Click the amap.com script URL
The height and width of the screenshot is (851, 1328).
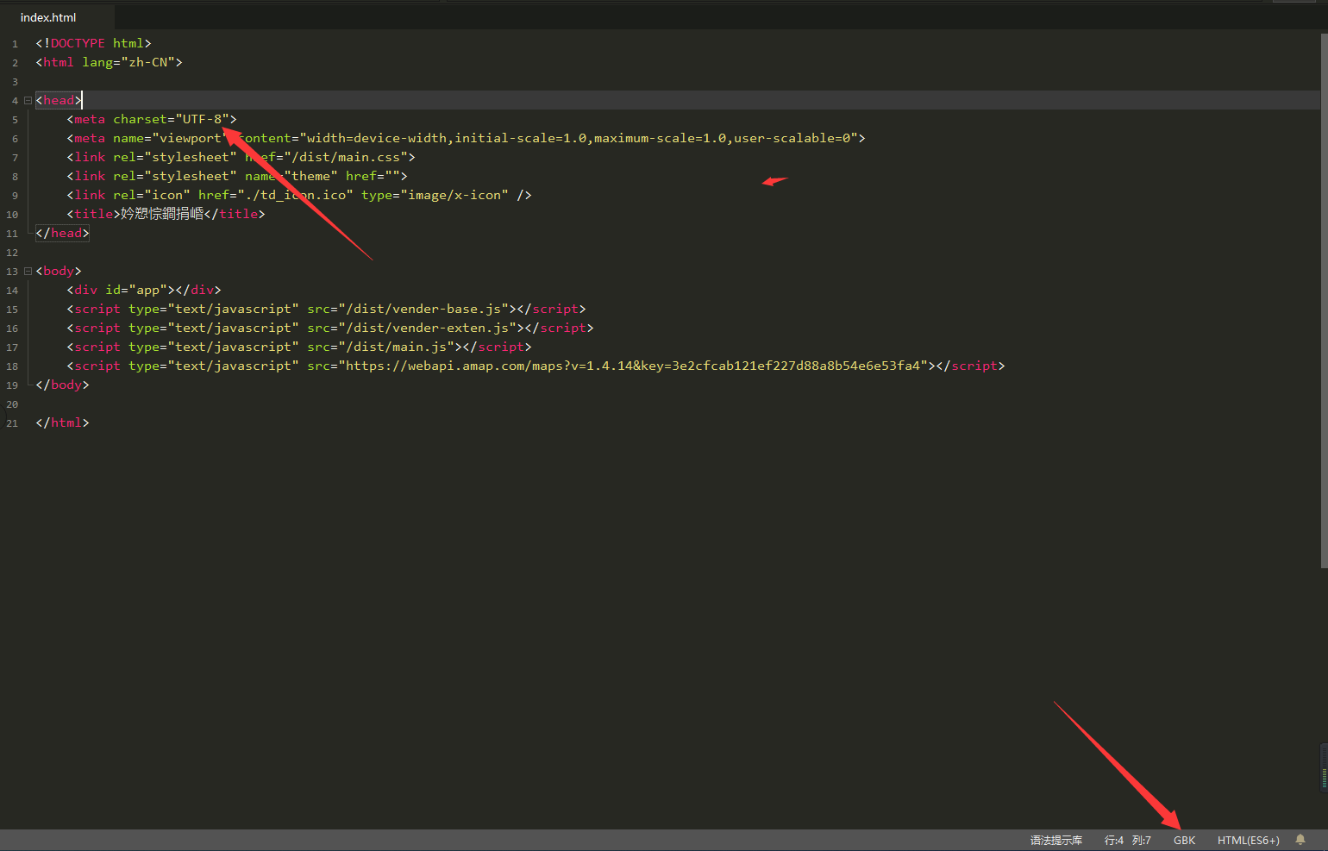point(634,366)
